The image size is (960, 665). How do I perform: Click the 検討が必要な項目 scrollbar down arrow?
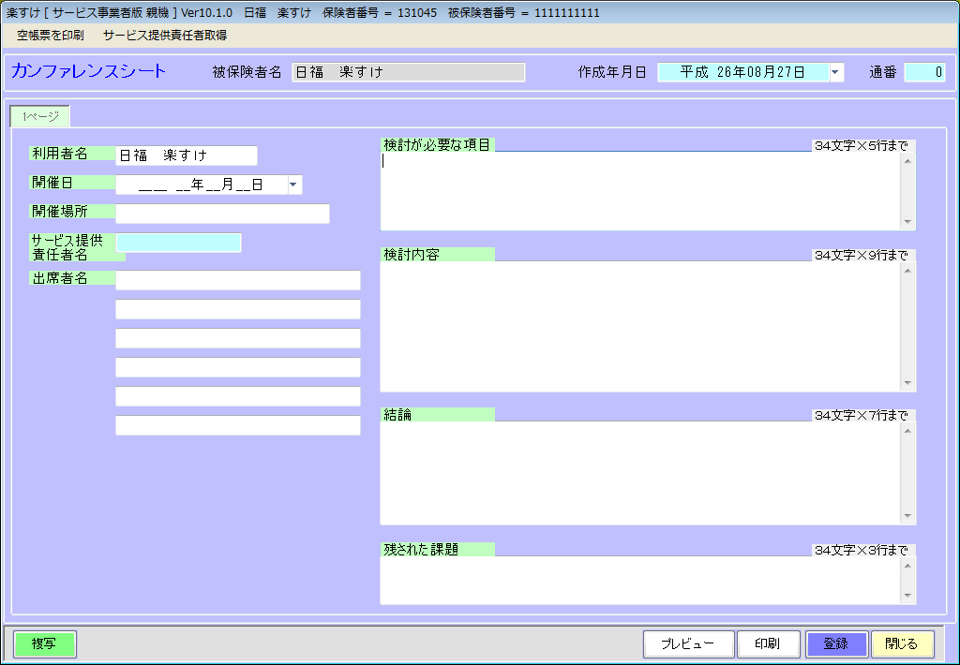pyautogui.click(x=907, y=221)
